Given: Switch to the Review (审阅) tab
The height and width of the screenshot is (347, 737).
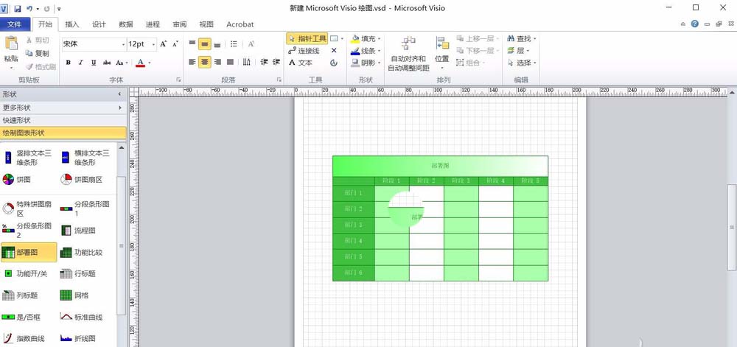Looking at the screenshot, I should click(180, 24).
